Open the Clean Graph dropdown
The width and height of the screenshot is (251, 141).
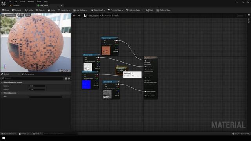point(98,10)
